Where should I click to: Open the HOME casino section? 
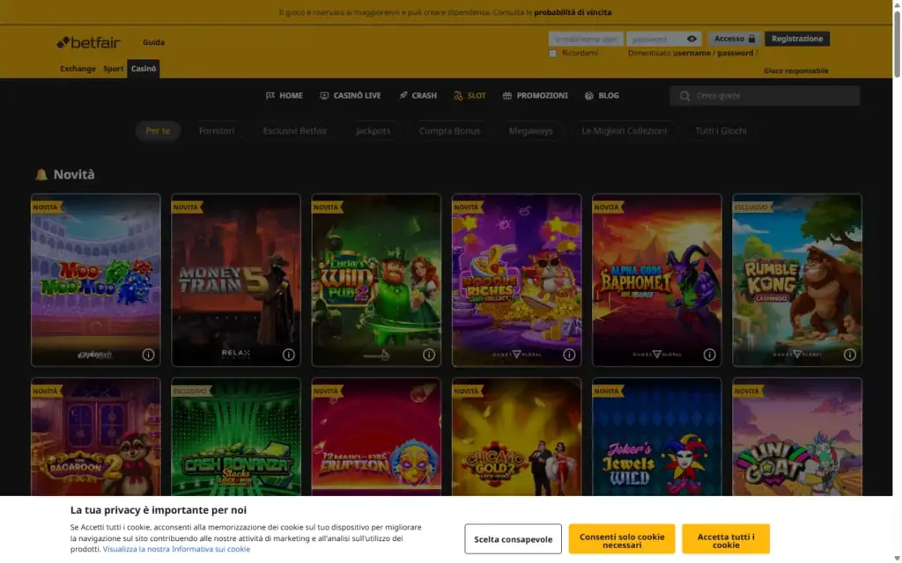pyautogui.click(x=285, y=95)
